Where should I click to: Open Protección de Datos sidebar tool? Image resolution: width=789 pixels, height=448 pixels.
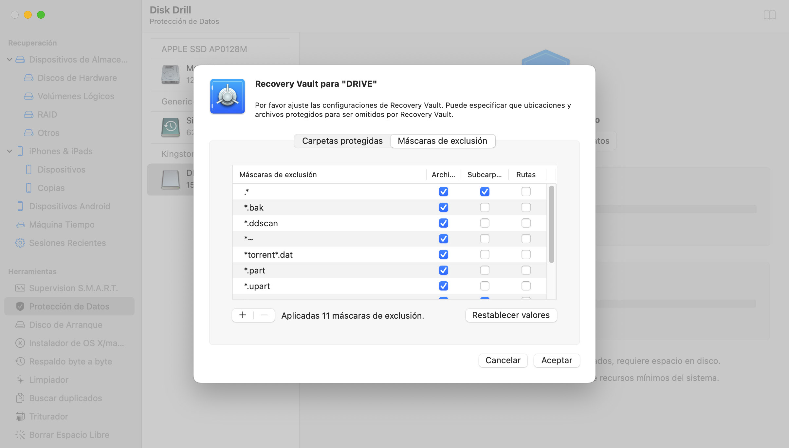(69, 306)
